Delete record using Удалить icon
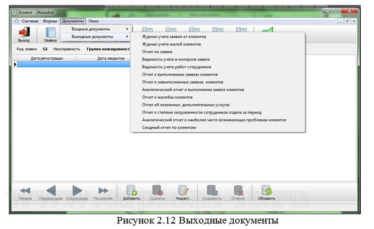The height and width of the screenshot is (229, 374). tap(157, 190)
